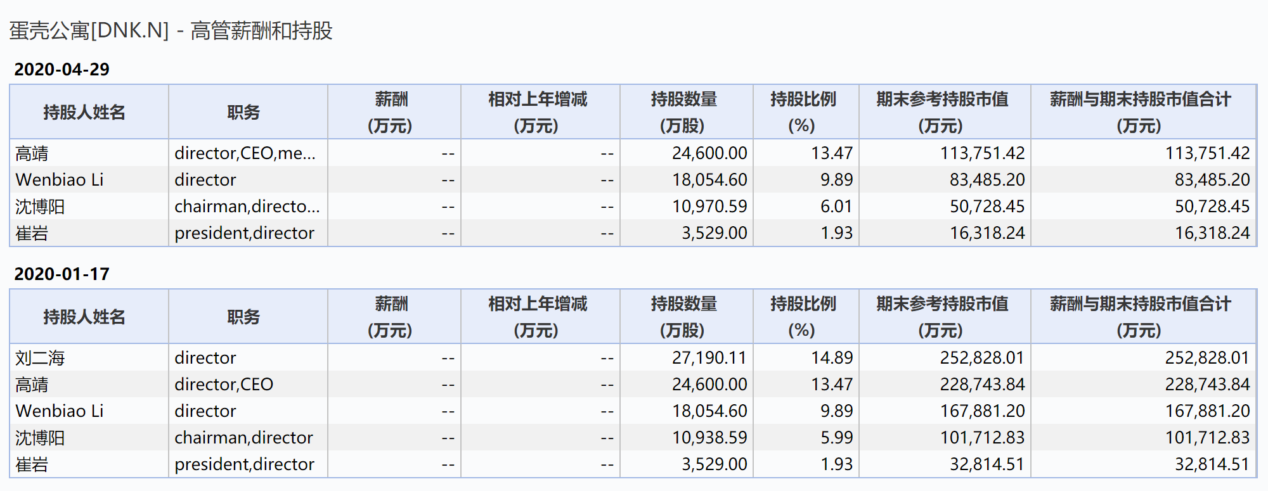The width and height of the screenshot is (1268, 491).
Task: Select the 2020-01-17 date heading
Action: click(61, 274)
